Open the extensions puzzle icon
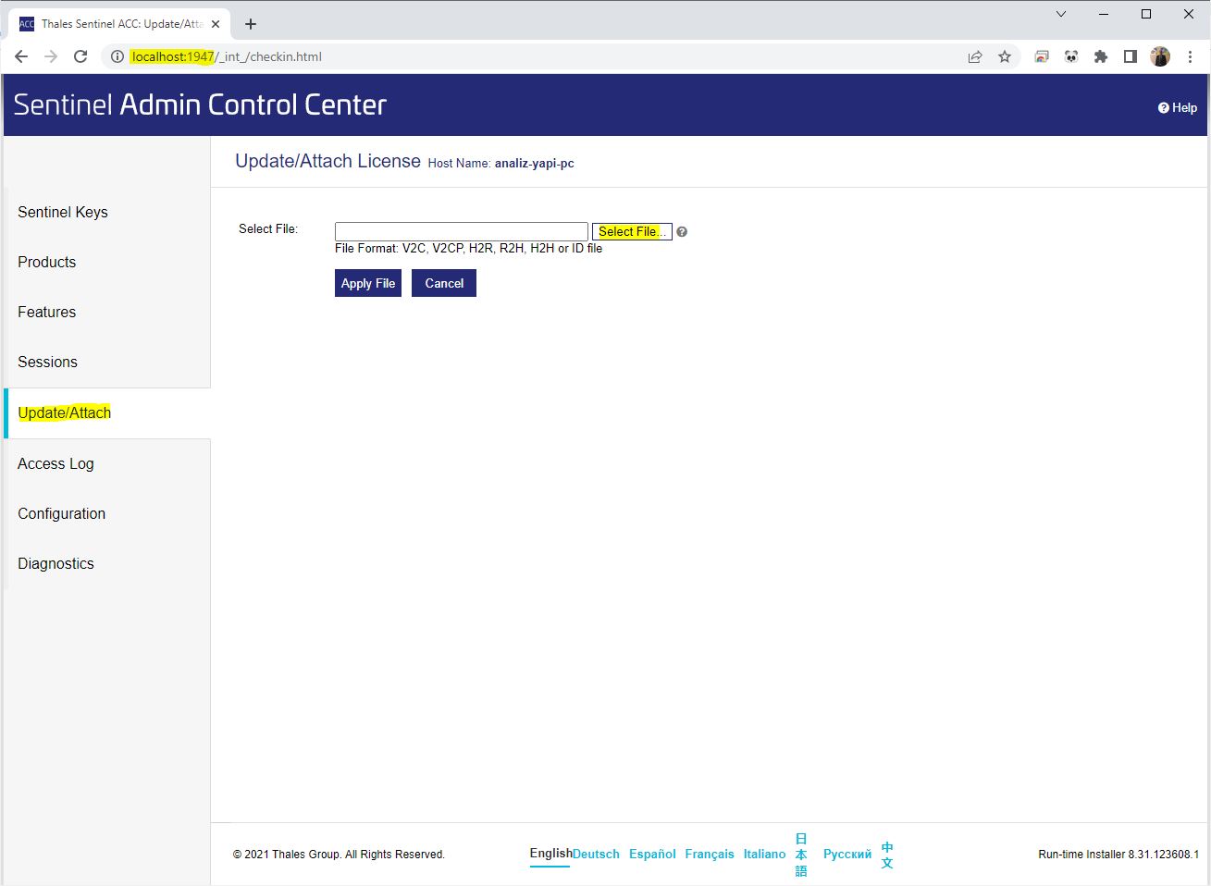1211x886 pixels. click(x=1101, y=56)
